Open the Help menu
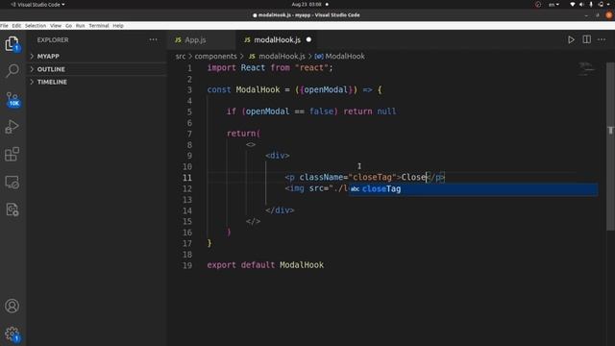Image resolution: width=615 pixels, height=346 pixels. [x=118, y=26]
